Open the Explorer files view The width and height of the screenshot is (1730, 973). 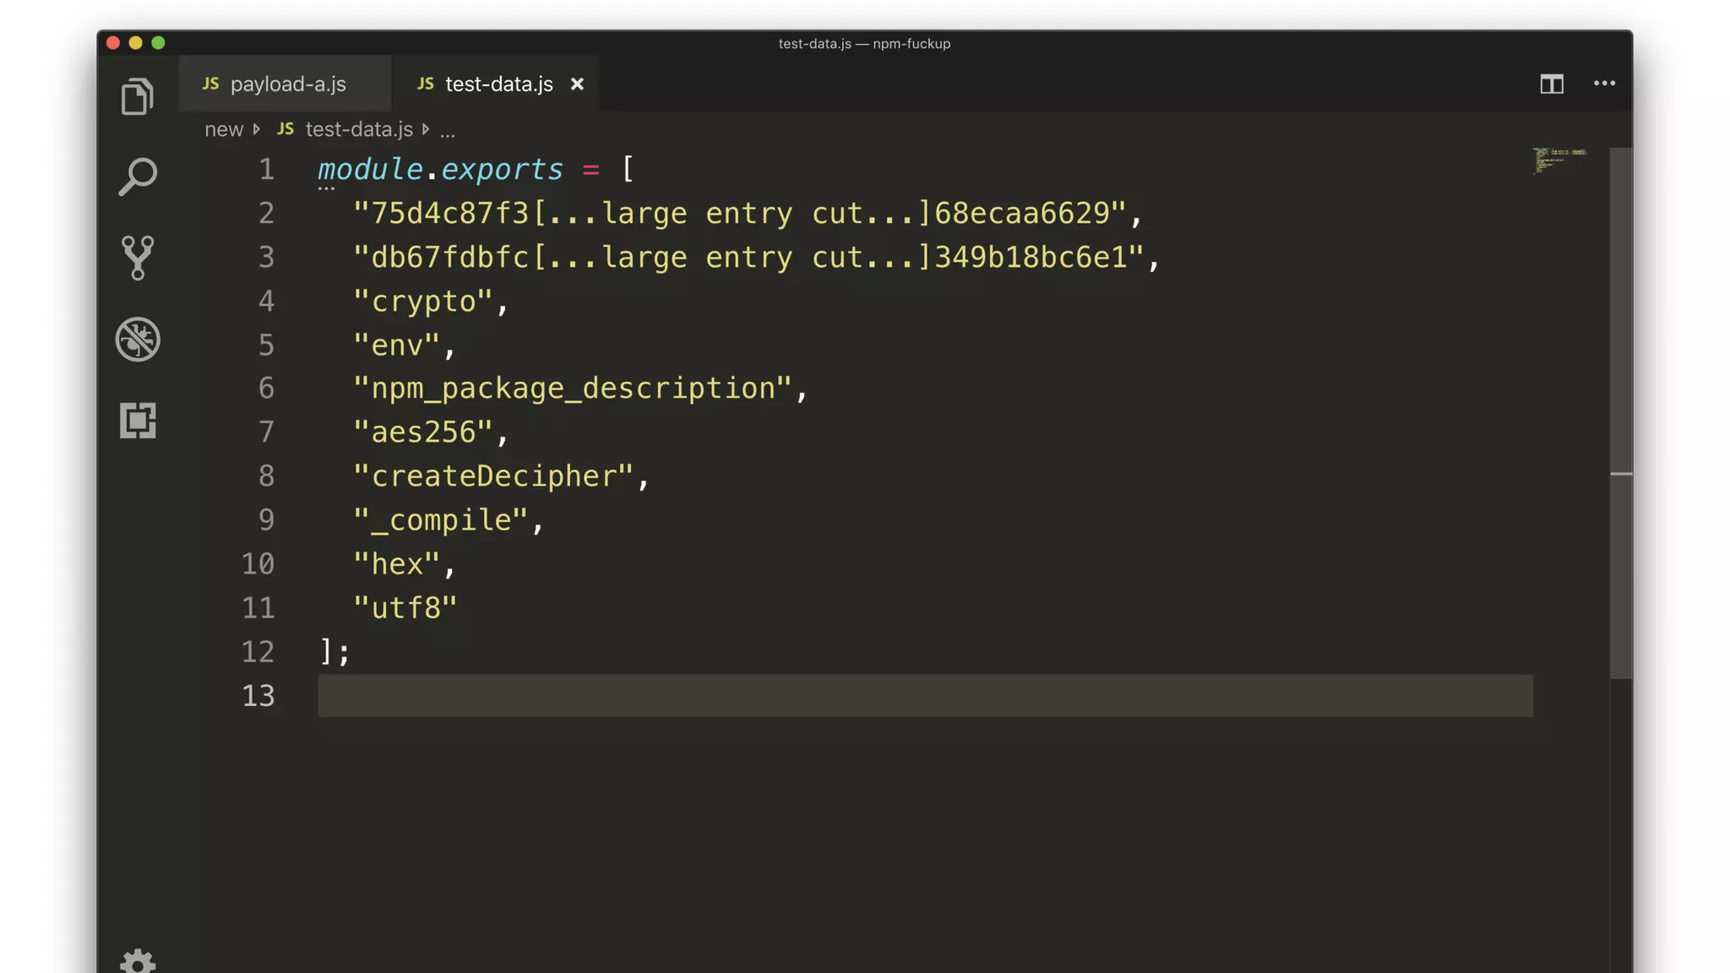click(137, 96)
